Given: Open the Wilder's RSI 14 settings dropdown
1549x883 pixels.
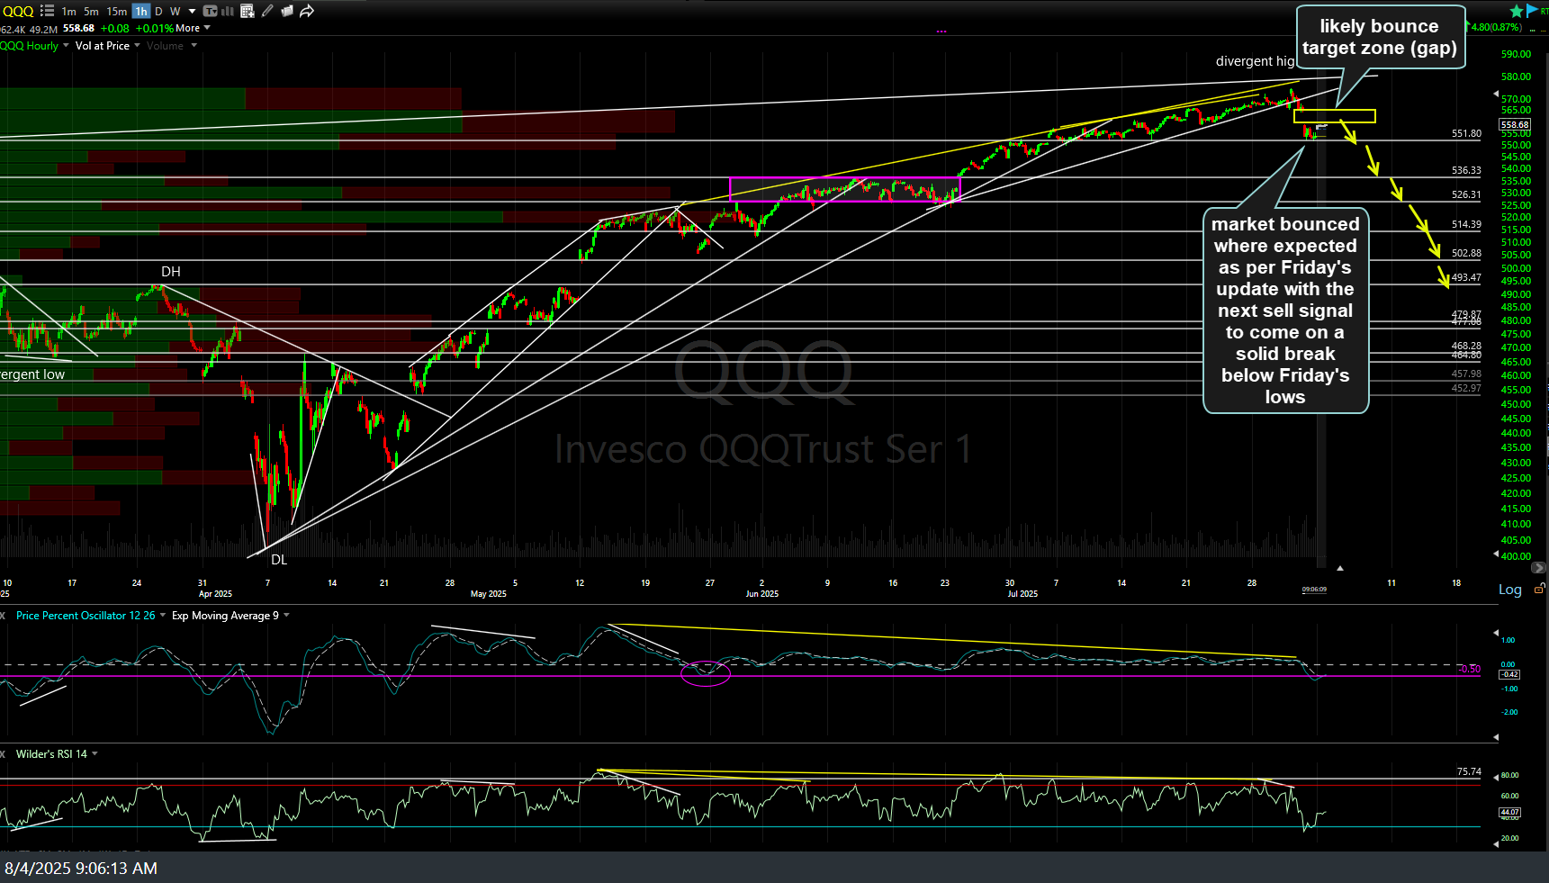Looking at the screenshot, I should pyautogui.click(x=94, y=753).
